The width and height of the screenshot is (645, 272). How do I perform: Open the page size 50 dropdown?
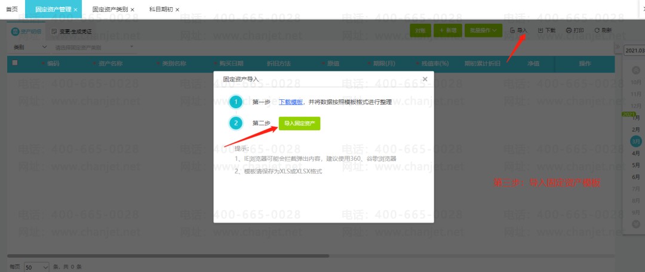pyautogui.click(x=36, y=267)
